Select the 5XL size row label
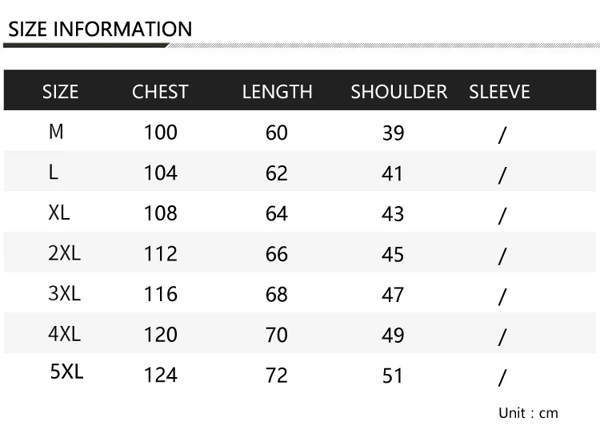 67,371
